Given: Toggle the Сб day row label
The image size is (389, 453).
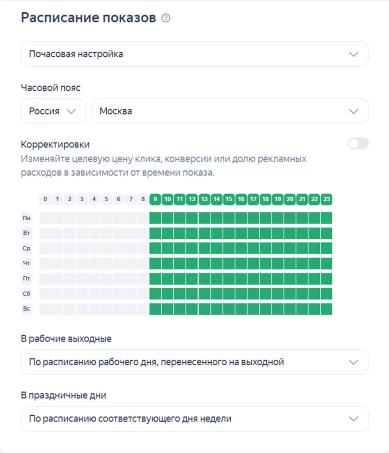Looking at the screenshot, I should tap(27, 294).
